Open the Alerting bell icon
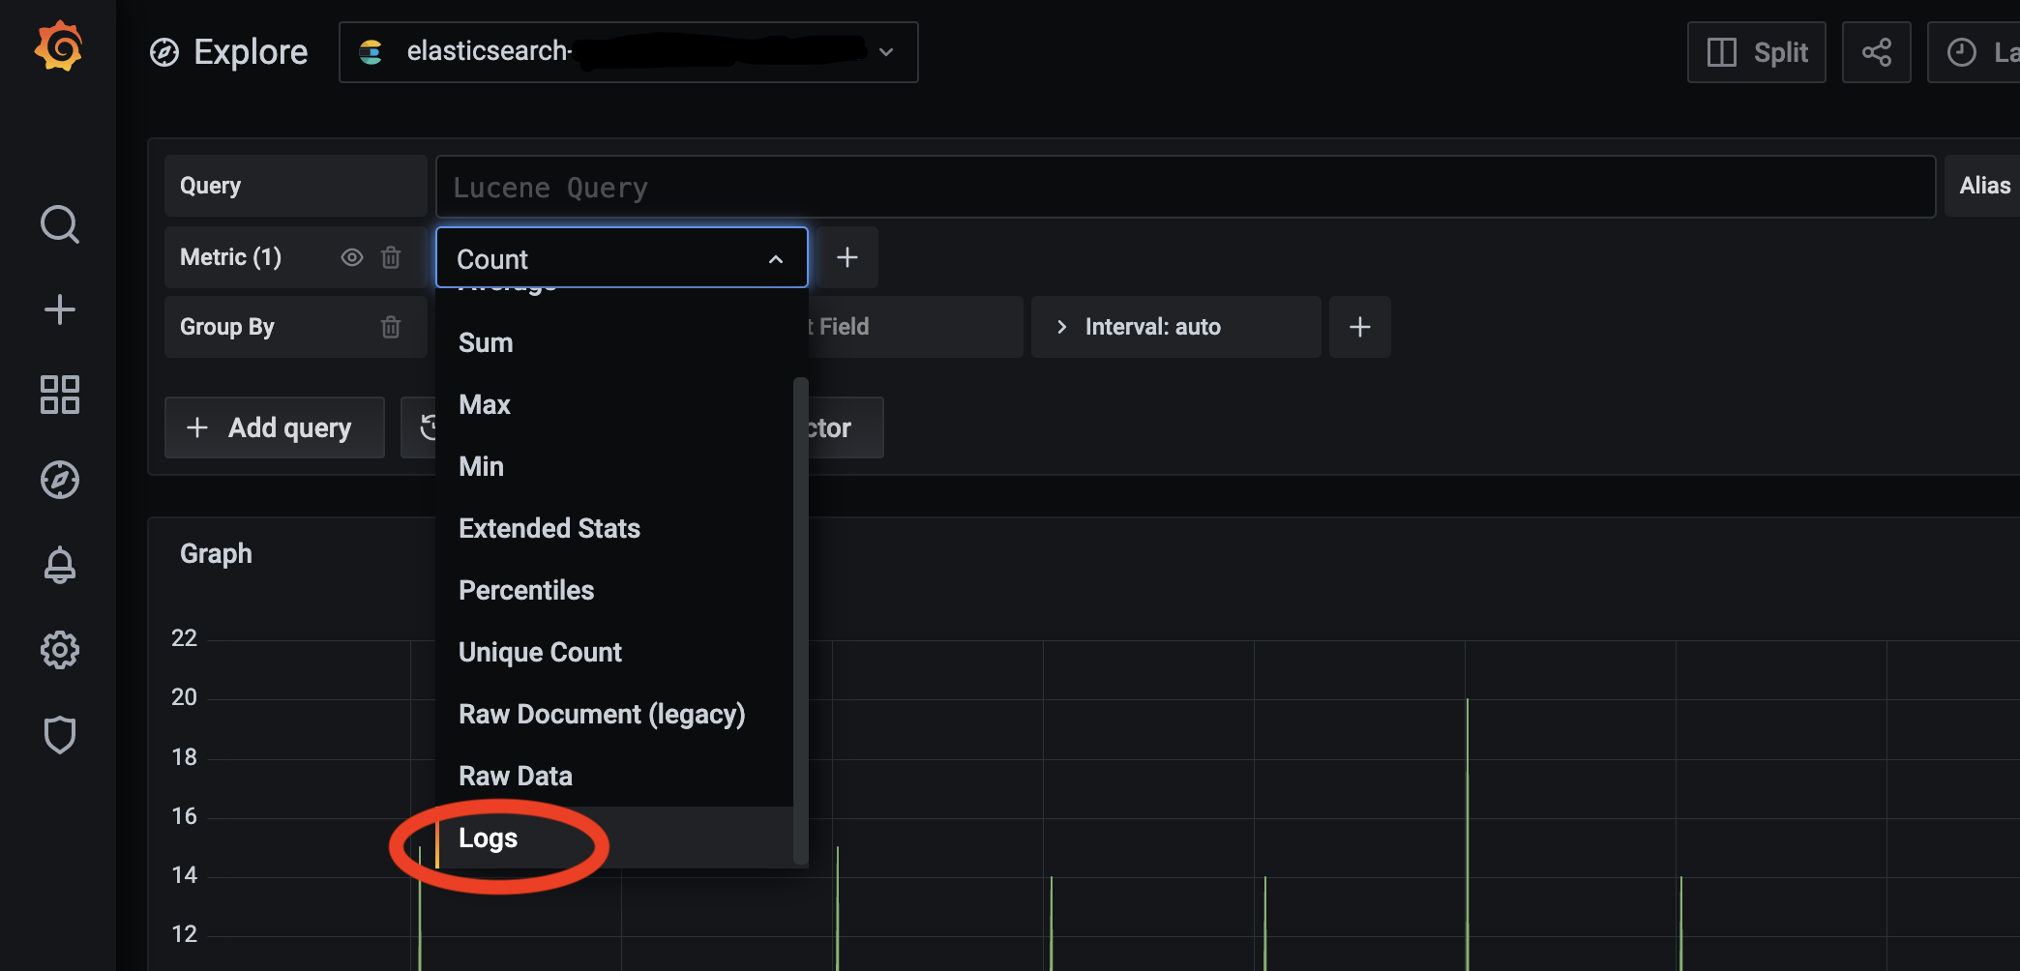Image resolution: width=2020 pixels, height=971 pixels. tap(59, 565)
